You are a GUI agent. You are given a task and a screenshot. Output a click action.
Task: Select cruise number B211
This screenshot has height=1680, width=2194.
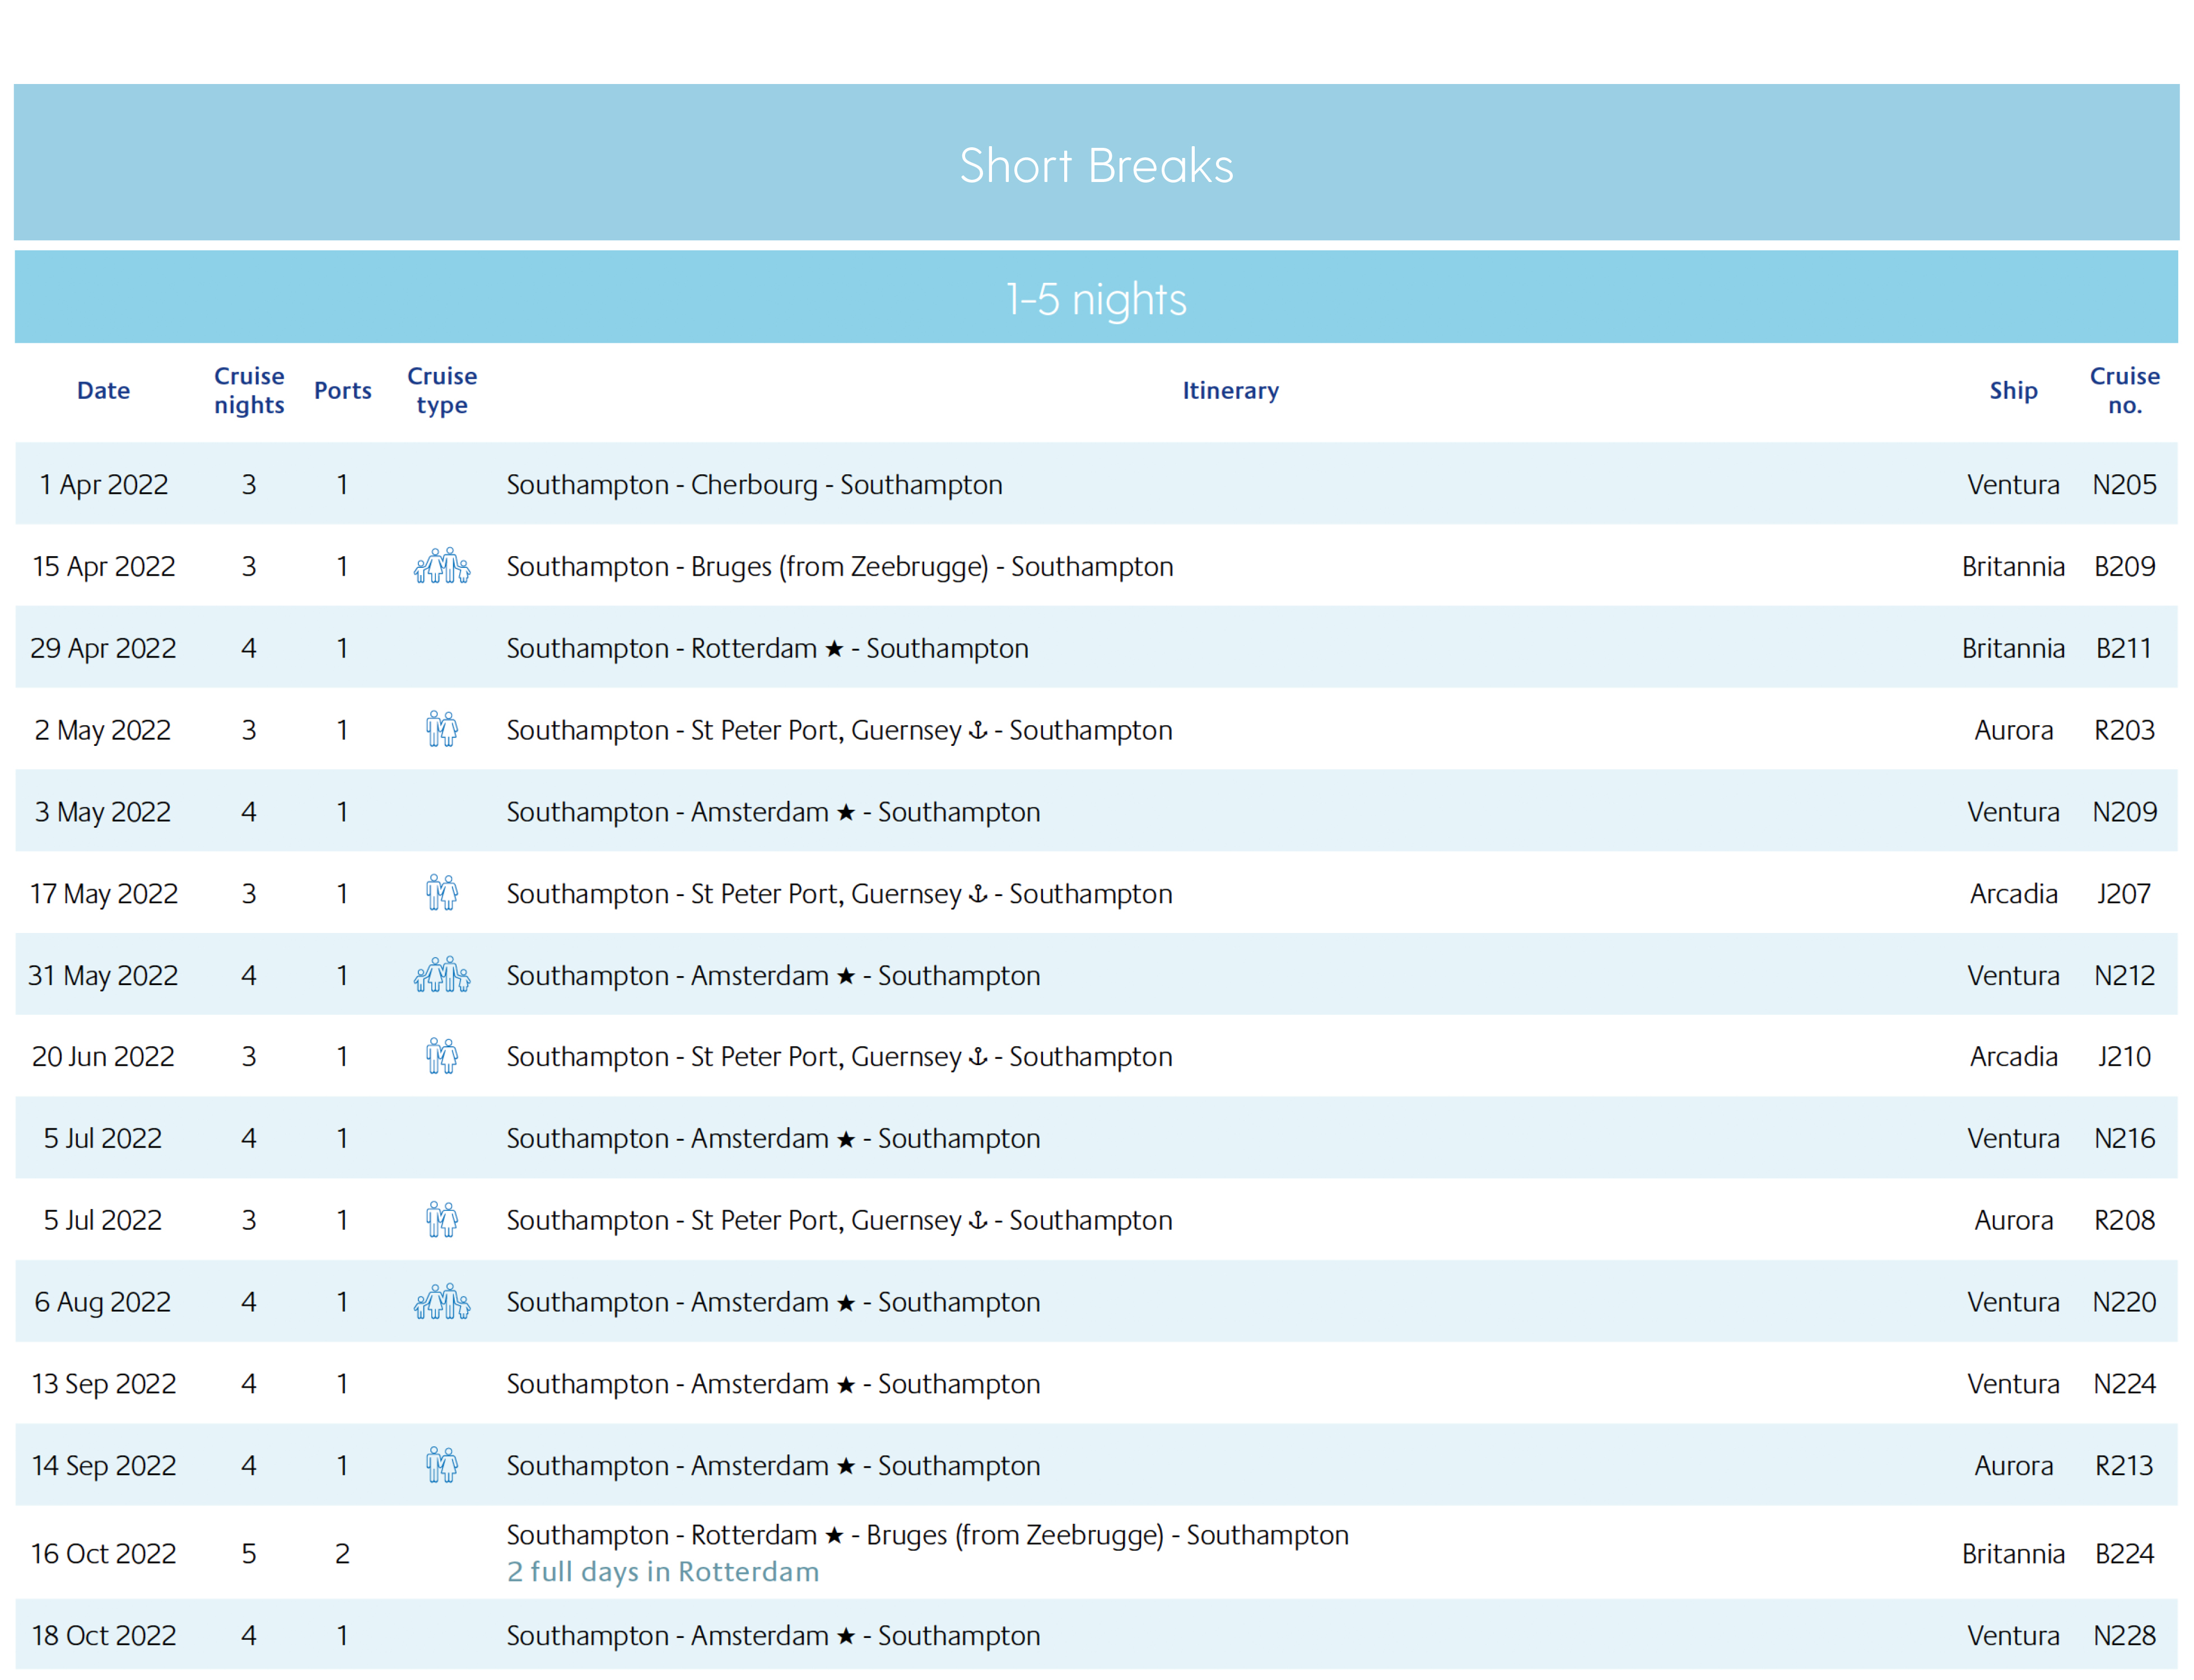click(x=2124, y=648)
